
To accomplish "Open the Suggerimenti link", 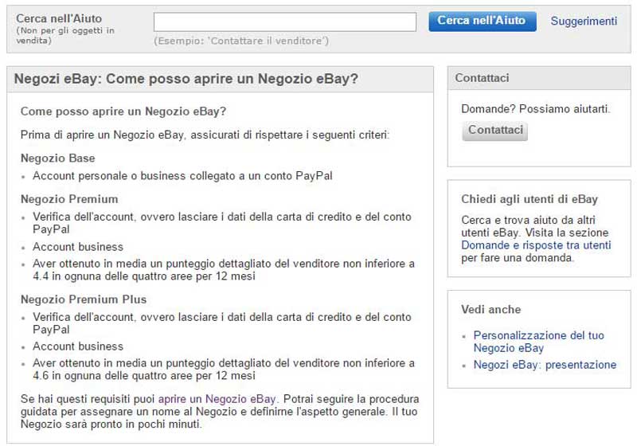I will (x=584, y=22).
